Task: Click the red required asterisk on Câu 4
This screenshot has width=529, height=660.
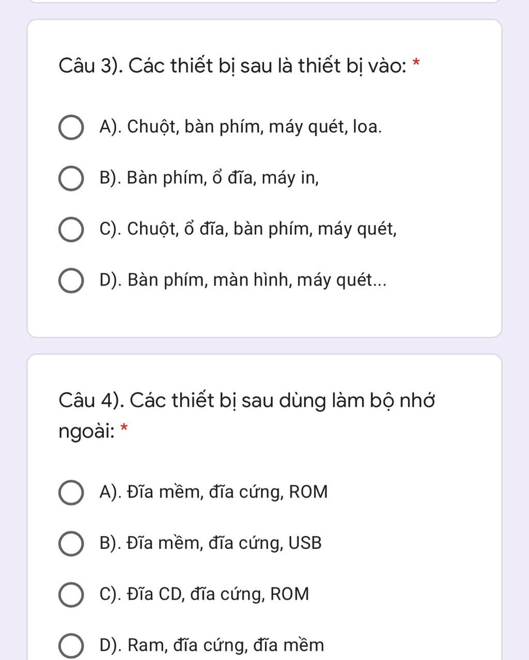Action: click(x=124, y=428)
